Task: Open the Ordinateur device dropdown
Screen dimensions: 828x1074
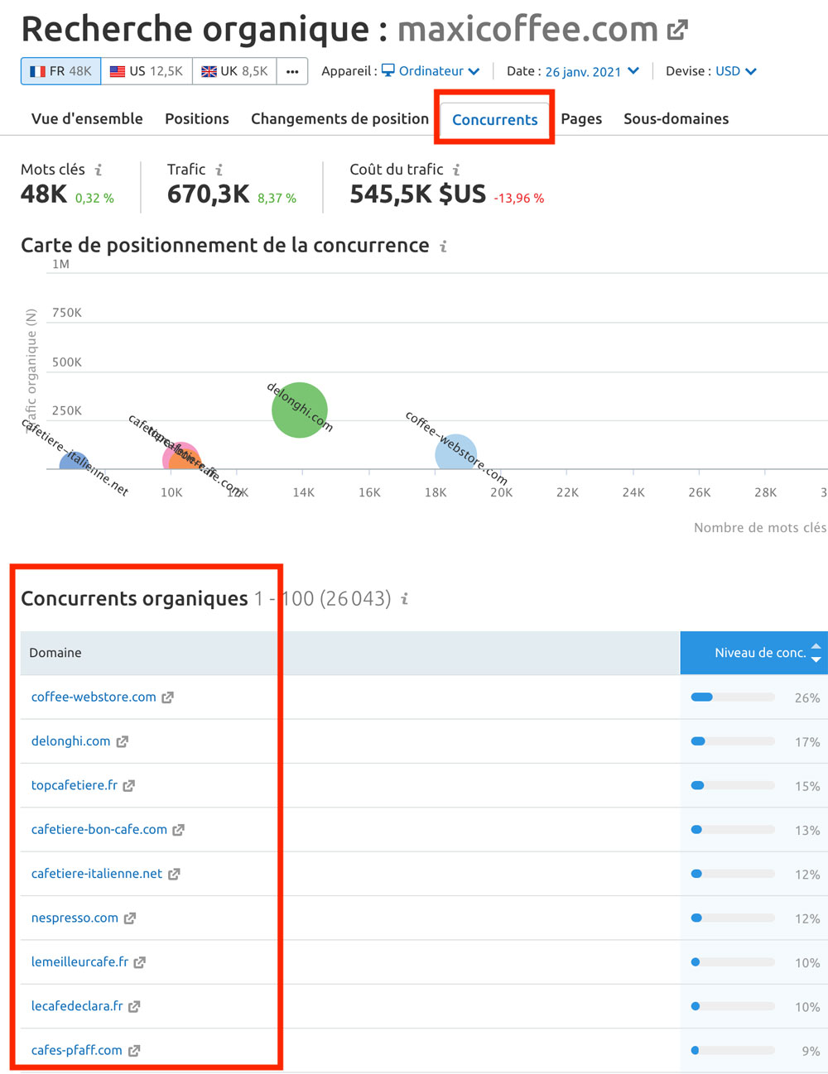Action: coord(430,71)
